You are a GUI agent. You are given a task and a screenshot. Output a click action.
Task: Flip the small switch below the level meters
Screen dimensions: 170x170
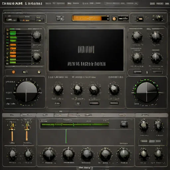25,72
